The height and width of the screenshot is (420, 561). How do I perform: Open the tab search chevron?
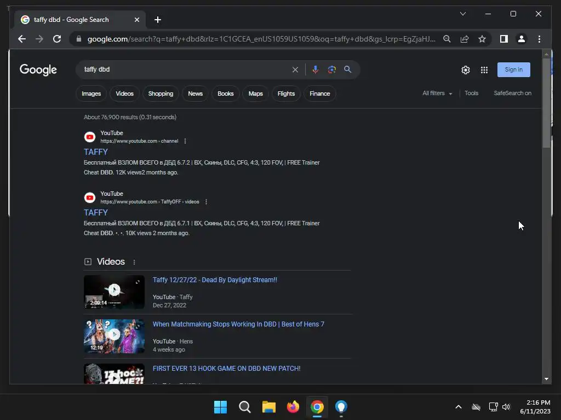tap(462, 14)
